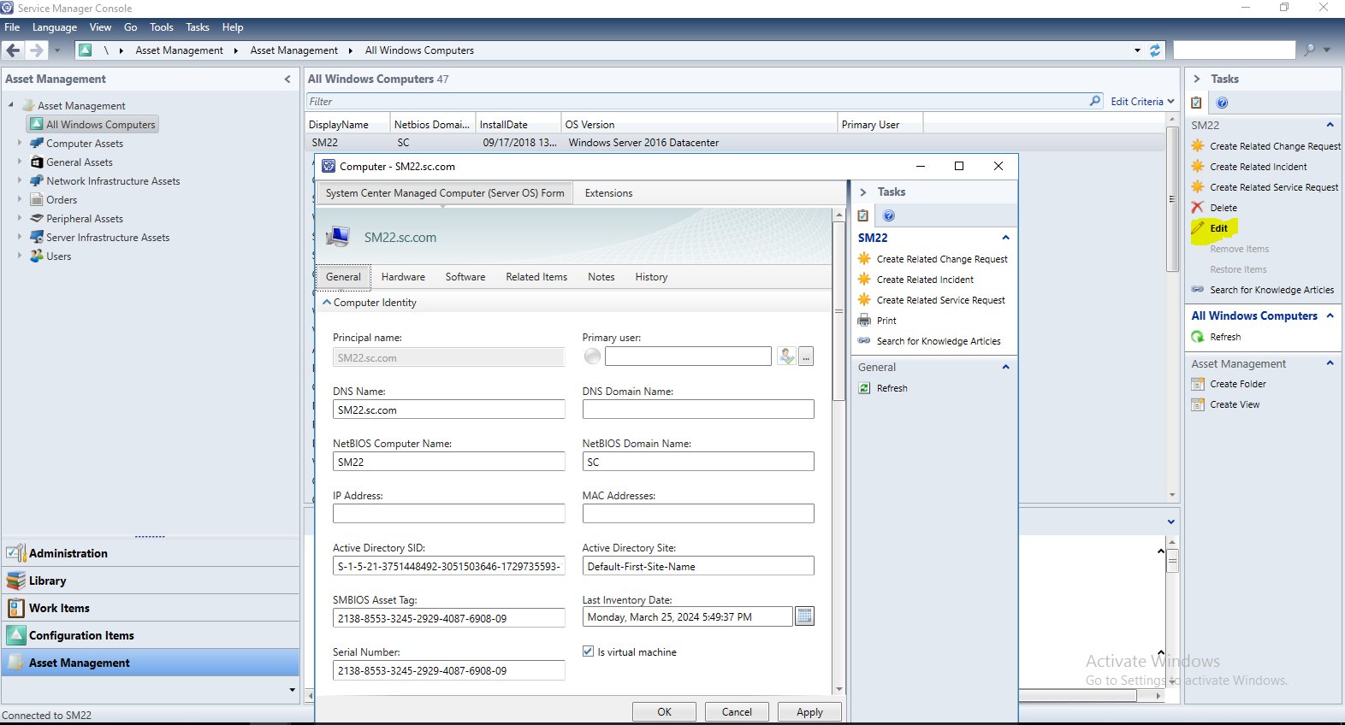Collapse Computer Identity section
This screenshot has width=1345, height=725.
(327, 303)
